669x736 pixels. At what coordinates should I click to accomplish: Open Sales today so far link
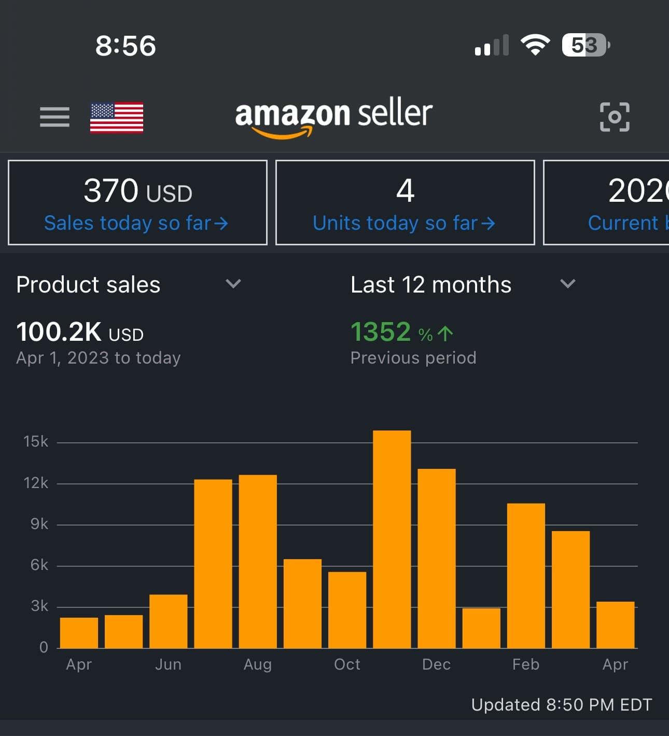pos(136,223)
